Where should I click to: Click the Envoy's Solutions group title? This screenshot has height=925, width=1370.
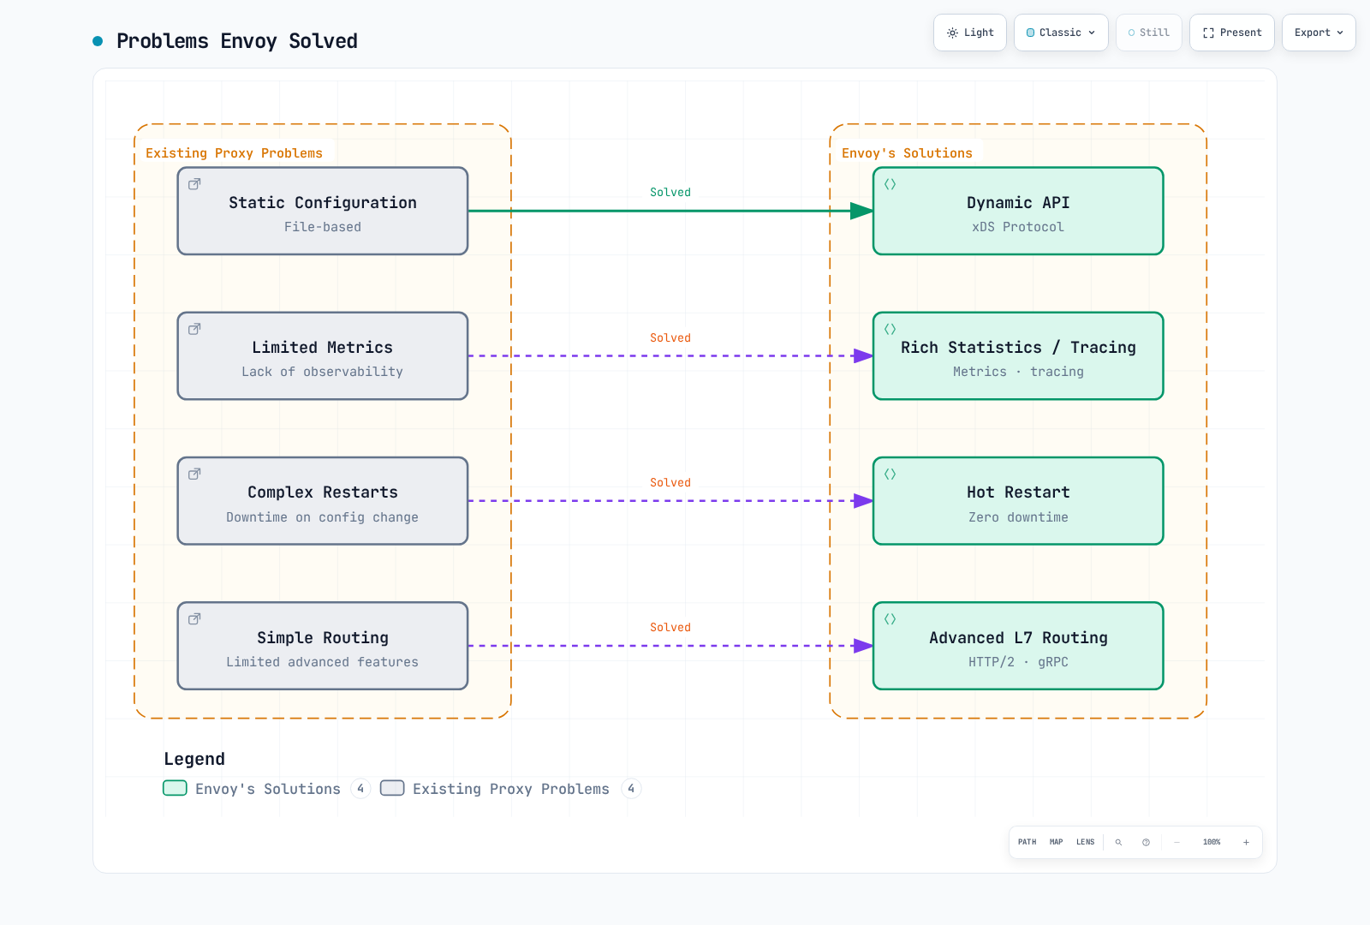coord(907,153)
